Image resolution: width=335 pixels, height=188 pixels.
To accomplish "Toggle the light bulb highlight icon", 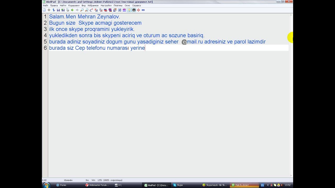I will pyautogui.click(x=129, y=10).
